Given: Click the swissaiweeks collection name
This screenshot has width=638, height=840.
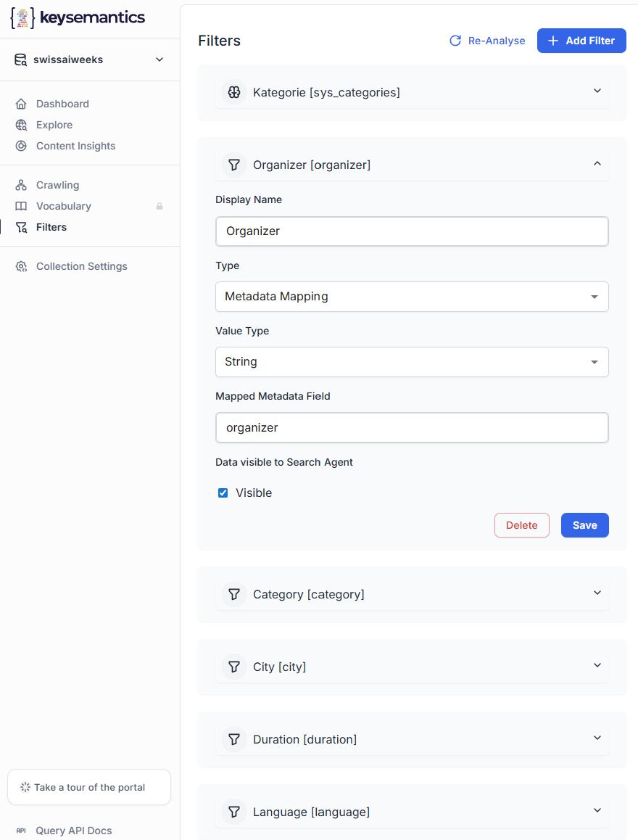Looking at the screenshot, I should [x=68, y=59].
